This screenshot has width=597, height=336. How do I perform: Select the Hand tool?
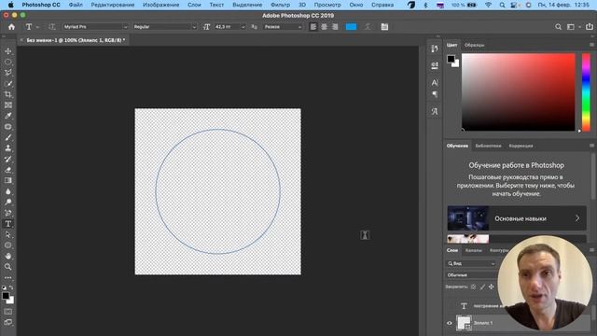click(8, 256)
